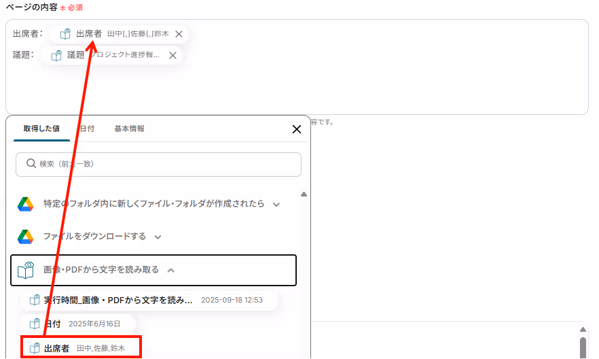Click scroll-up arrow of page scrollbar

(583, 329)
